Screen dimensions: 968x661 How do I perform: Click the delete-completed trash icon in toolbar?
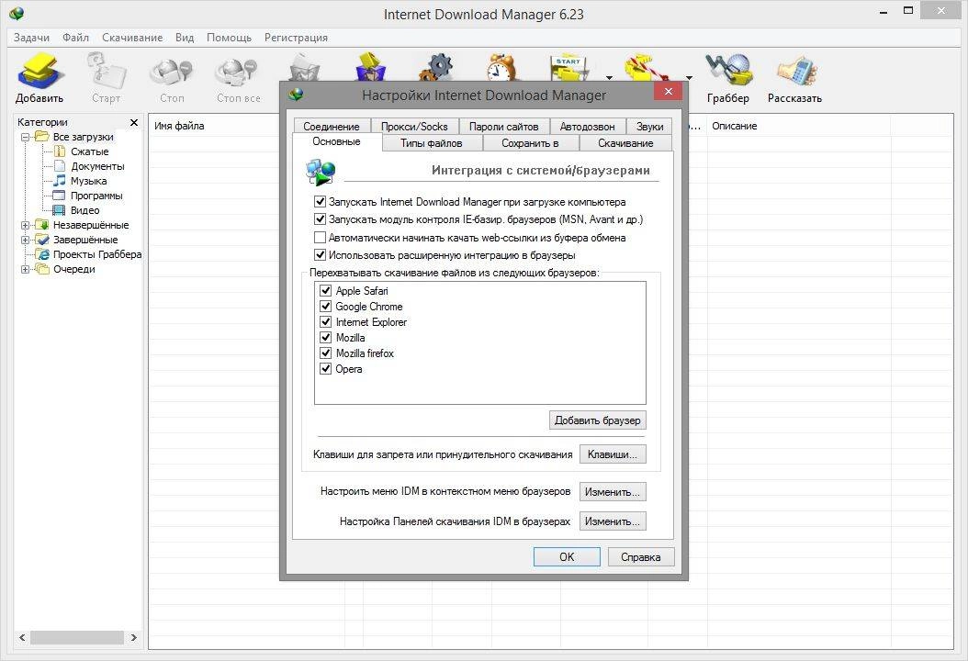tap(370, 67)
